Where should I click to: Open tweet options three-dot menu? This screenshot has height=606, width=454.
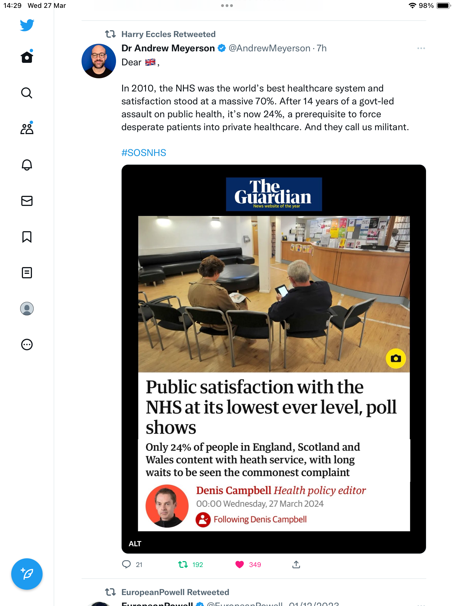click(421, 48)
